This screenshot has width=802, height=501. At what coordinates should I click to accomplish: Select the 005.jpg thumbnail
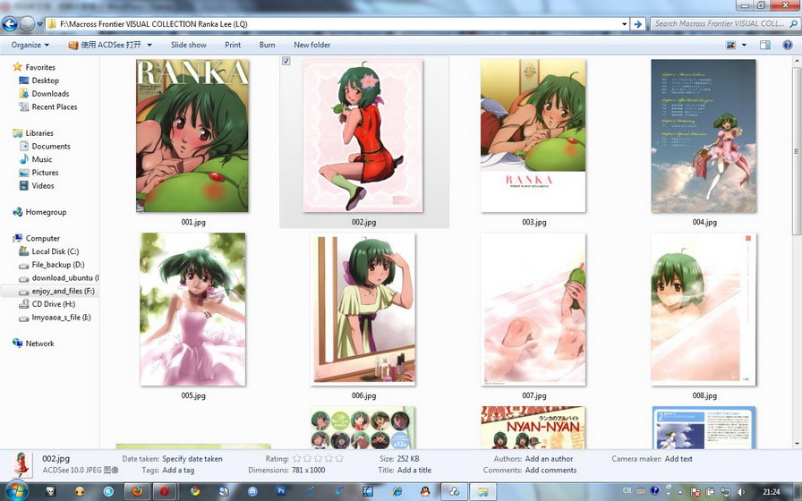pyautogui.click(x=192, y=310)
